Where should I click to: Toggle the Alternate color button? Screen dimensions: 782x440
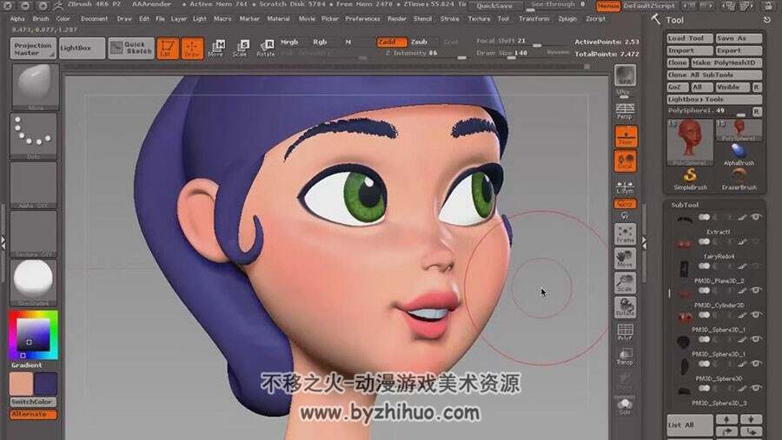[33, 414]
